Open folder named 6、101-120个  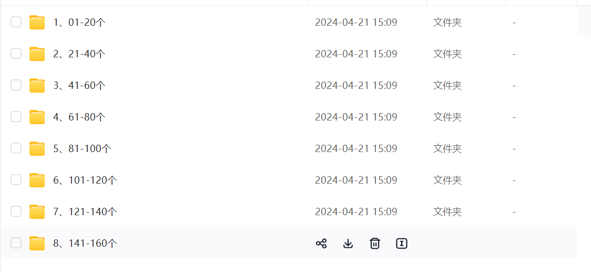[85, 180]
